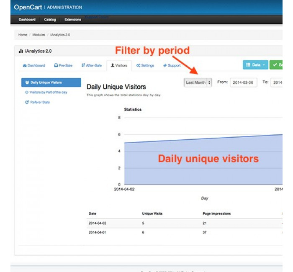
Task: Click the 2014-04-02 chart axis label
Action: point(124,189)
